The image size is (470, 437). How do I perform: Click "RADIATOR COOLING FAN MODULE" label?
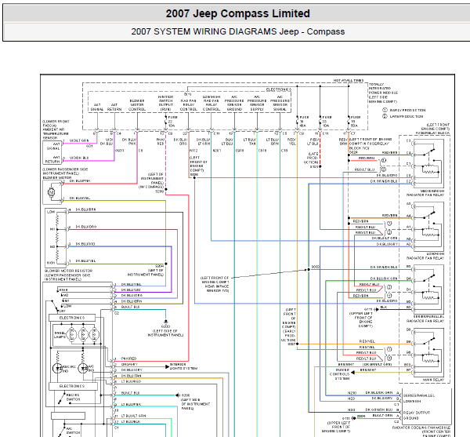pos(421,428)
